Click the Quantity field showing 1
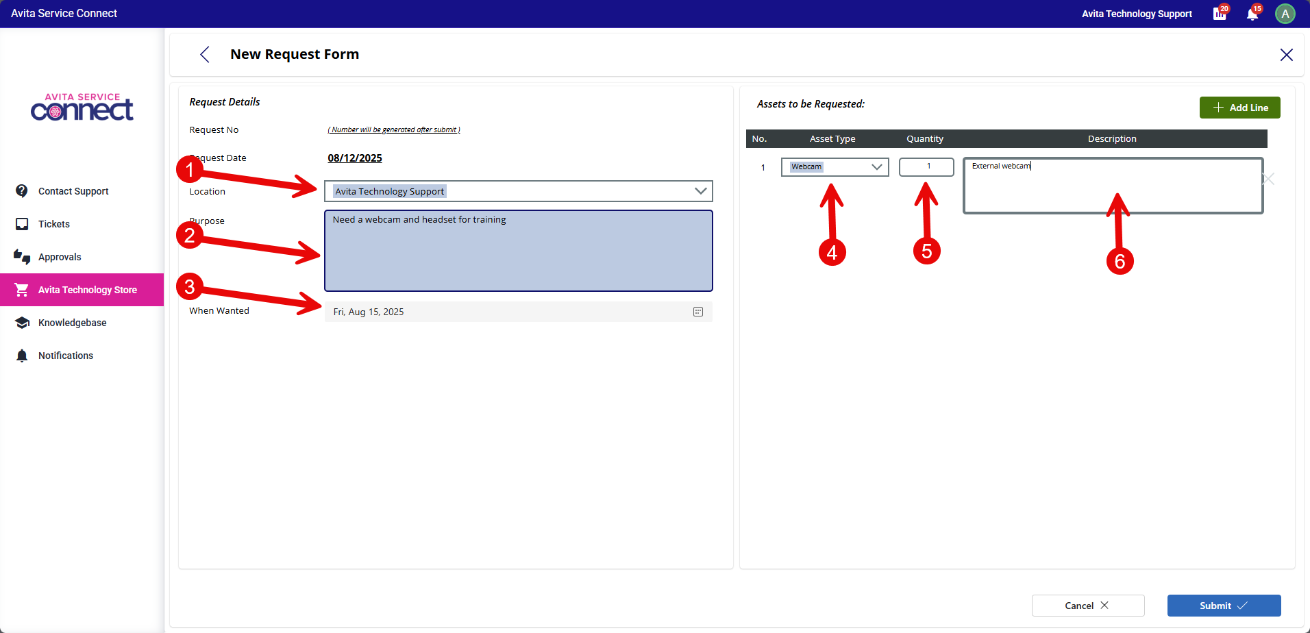1310x633 pixels. click(x=926, y=167)
